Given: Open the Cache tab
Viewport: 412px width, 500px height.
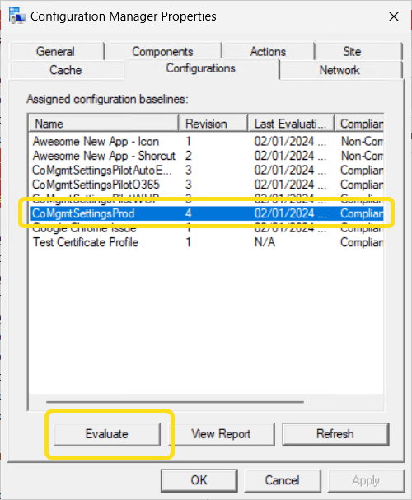Looking at the screenshot, I should pyautogui.click(x=66, y=70).
